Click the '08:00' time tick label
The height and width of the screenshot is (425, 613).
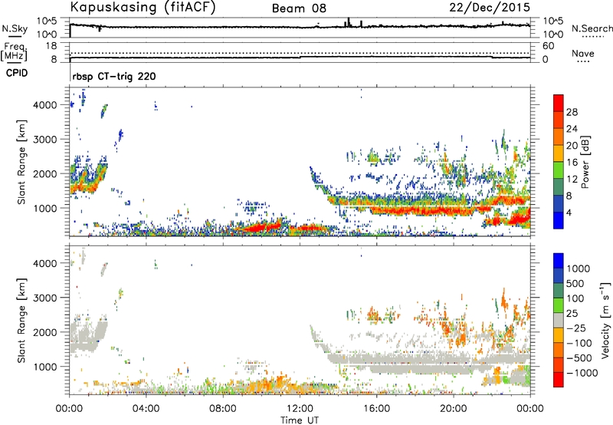tap(223, 409)
